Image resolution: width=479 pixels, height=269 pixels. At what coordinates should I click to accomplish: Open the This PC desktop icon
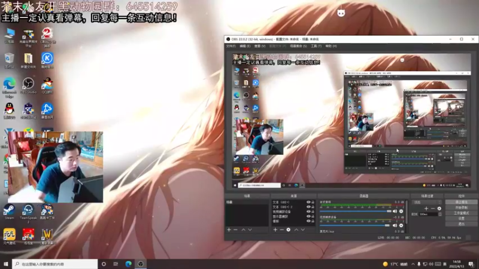coord(9,35)
